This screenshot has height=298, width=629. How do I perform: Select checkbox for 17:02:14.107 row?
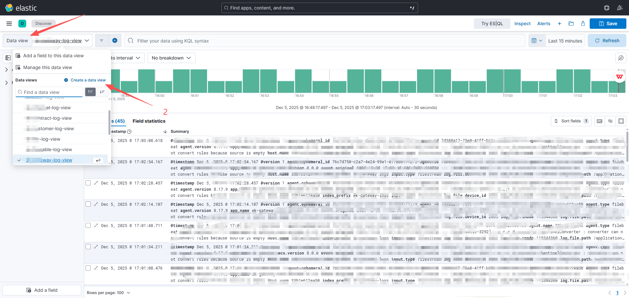tap(88, 204)
